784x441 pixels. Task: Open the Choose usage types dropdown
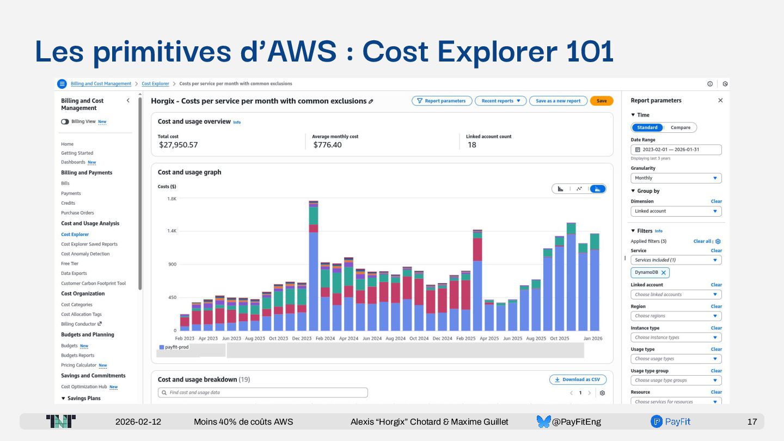(x=676, y=359)
